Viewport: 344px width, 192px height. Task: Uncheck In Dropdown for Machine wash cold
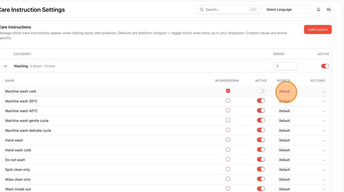(x=228, y=91)
